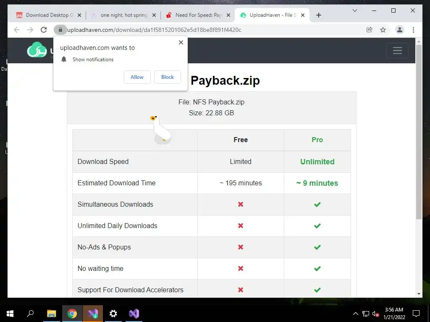
Task: Click the network icon in the tray
Action: 366,314
